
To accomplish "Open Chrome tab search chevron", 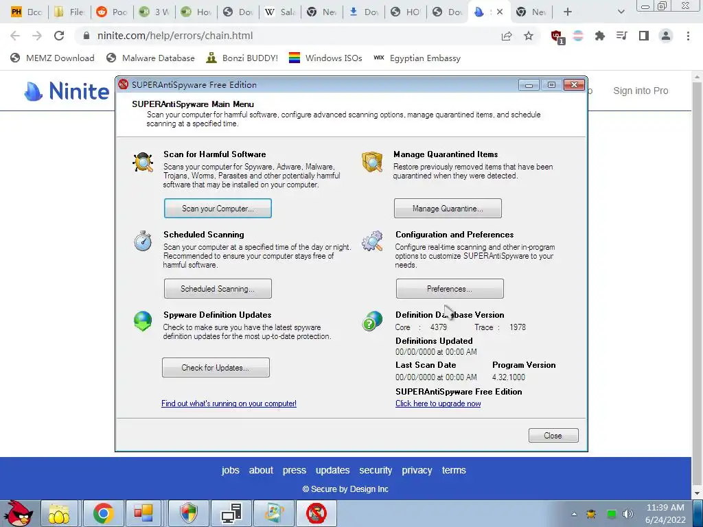I will pyautogui.click(x=621, y=12).
